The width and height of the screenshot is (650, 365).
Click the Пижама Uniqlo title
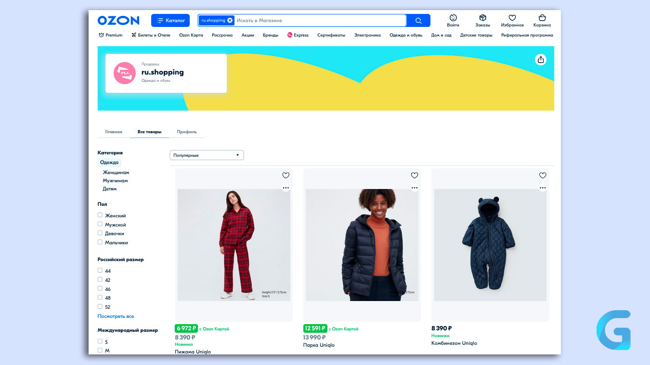point(193,352)
